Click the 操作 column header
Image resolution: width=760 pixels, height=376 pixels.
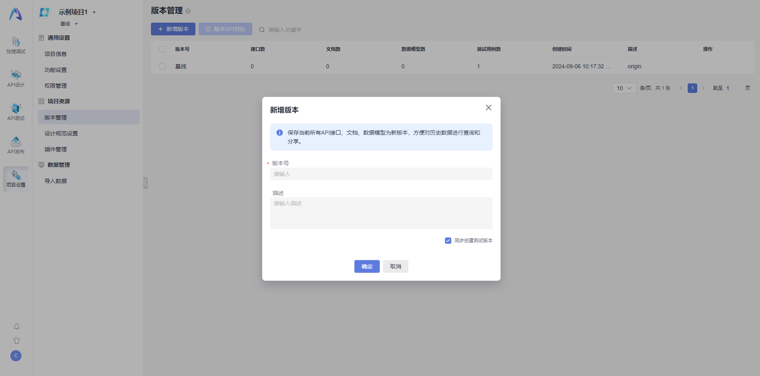pos(708,49)
